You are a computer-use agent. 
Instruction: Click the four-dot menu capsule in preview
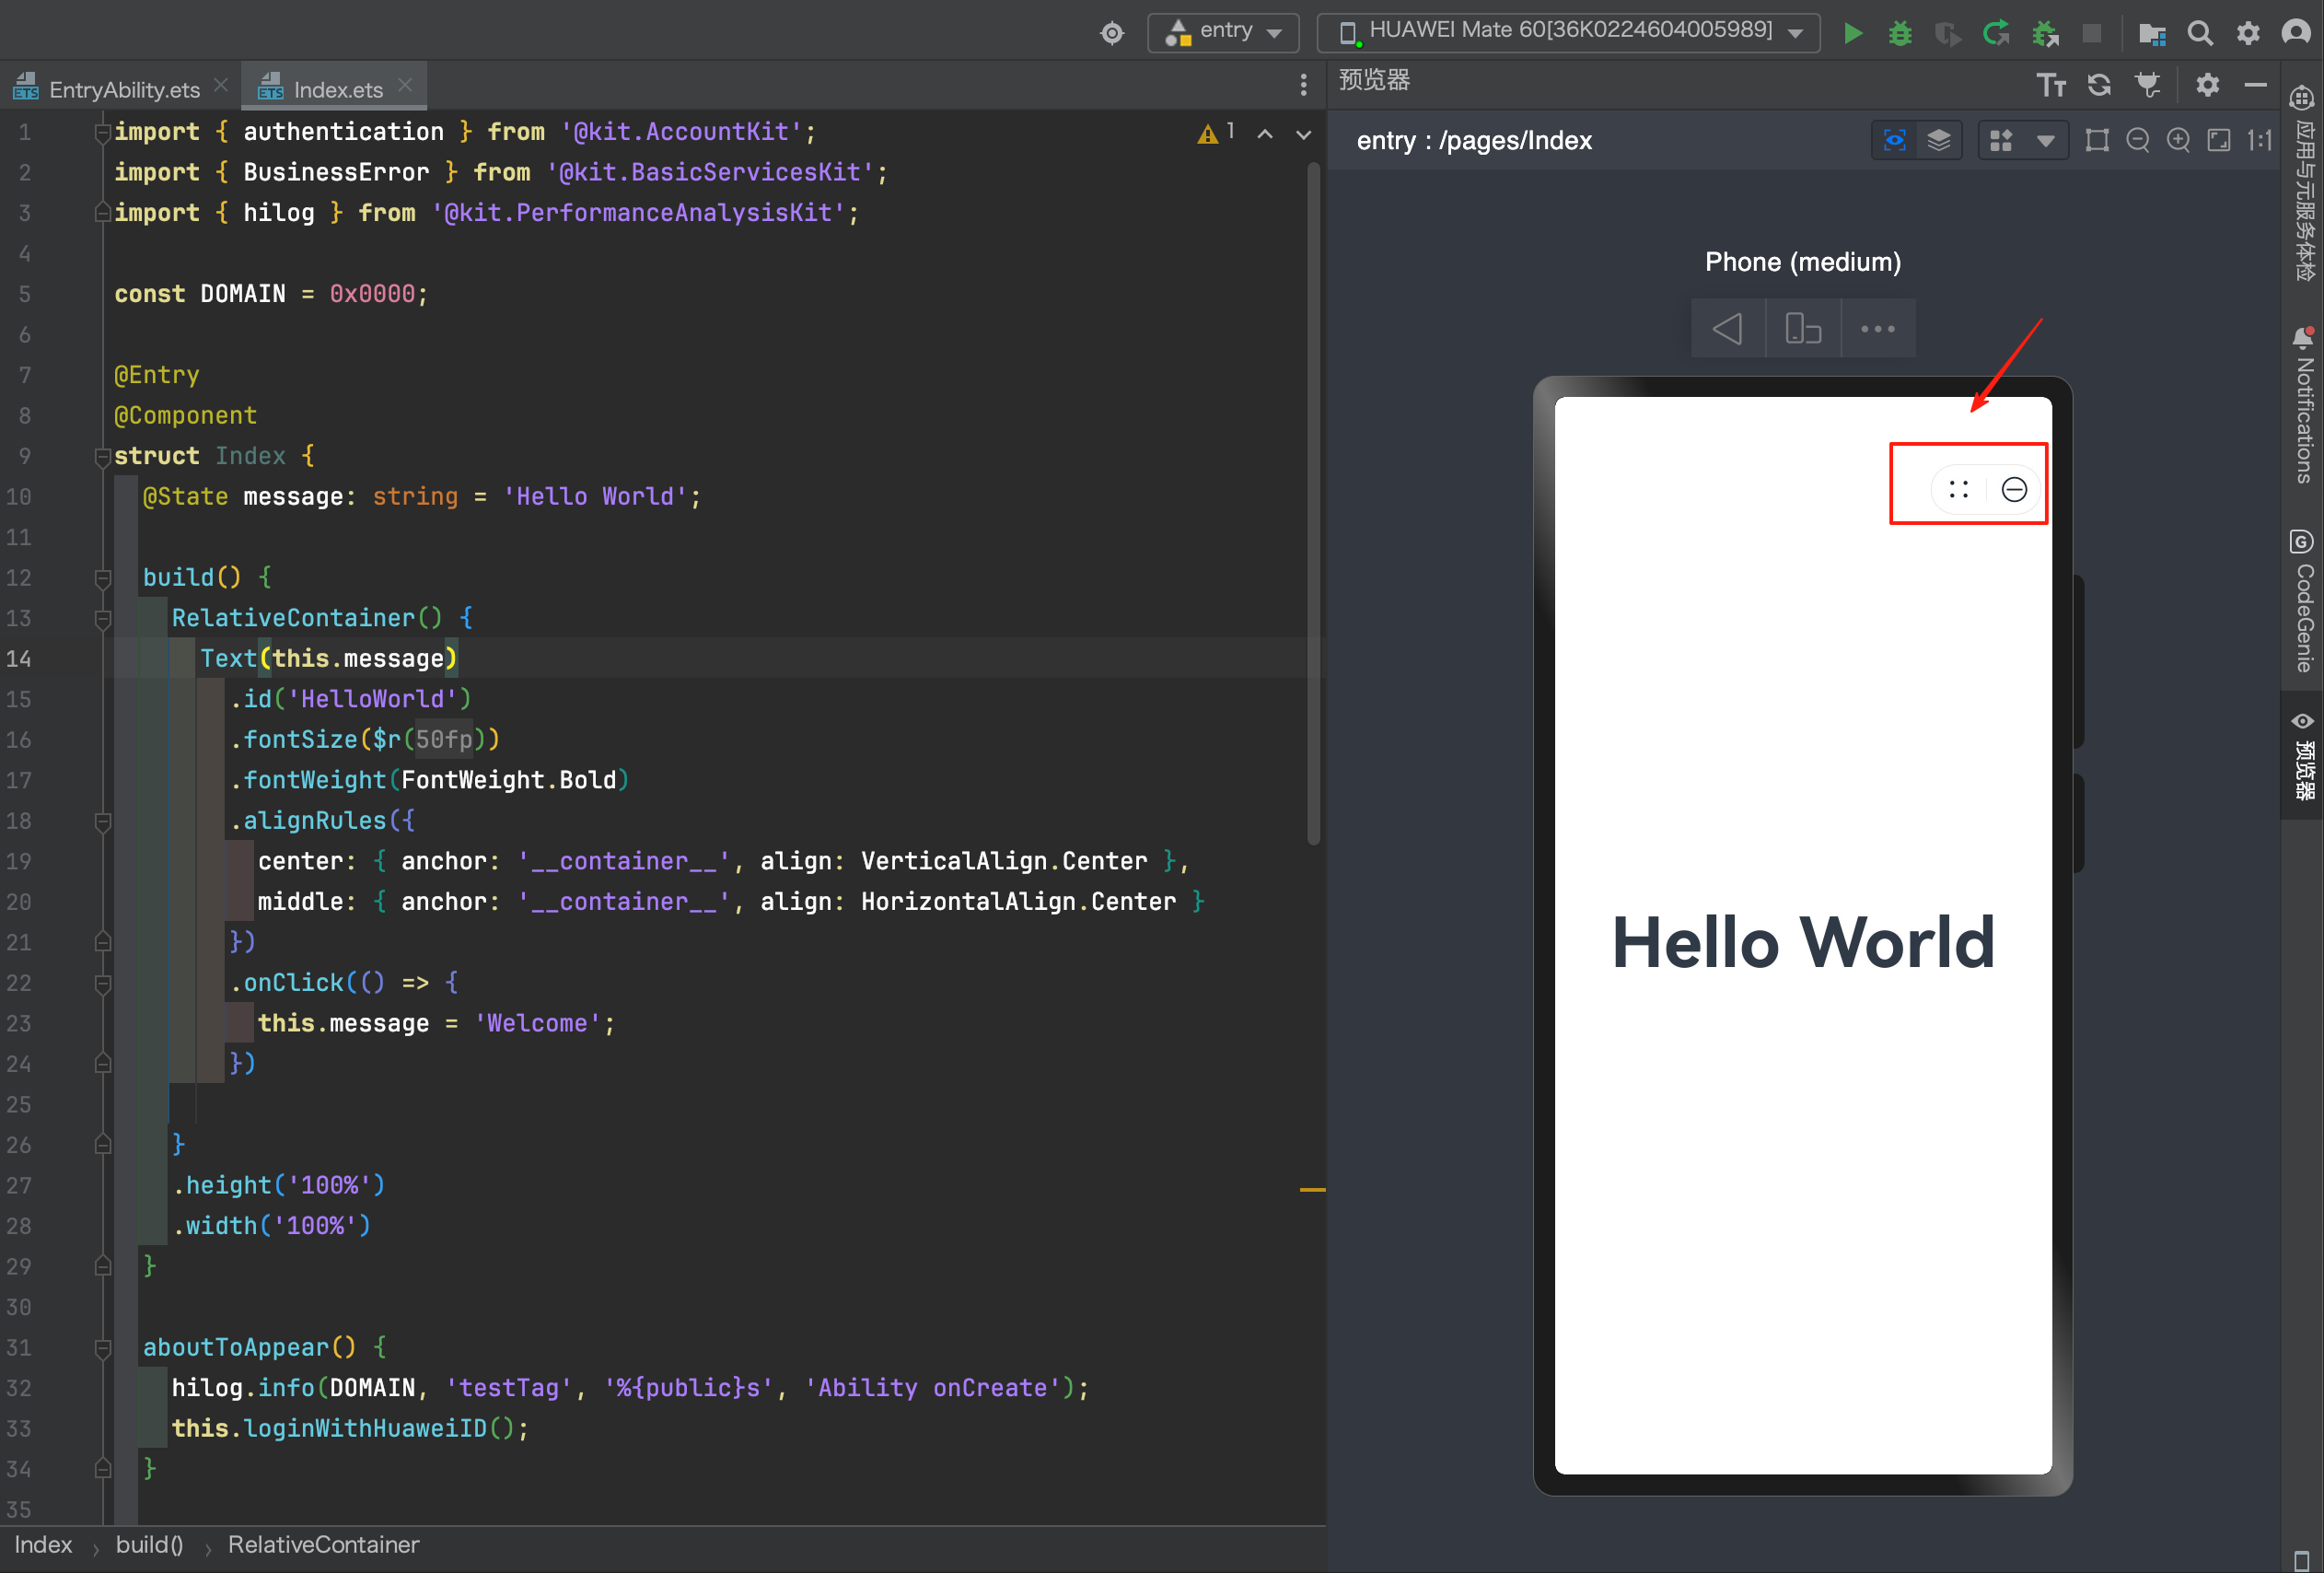coord(1958,489)
